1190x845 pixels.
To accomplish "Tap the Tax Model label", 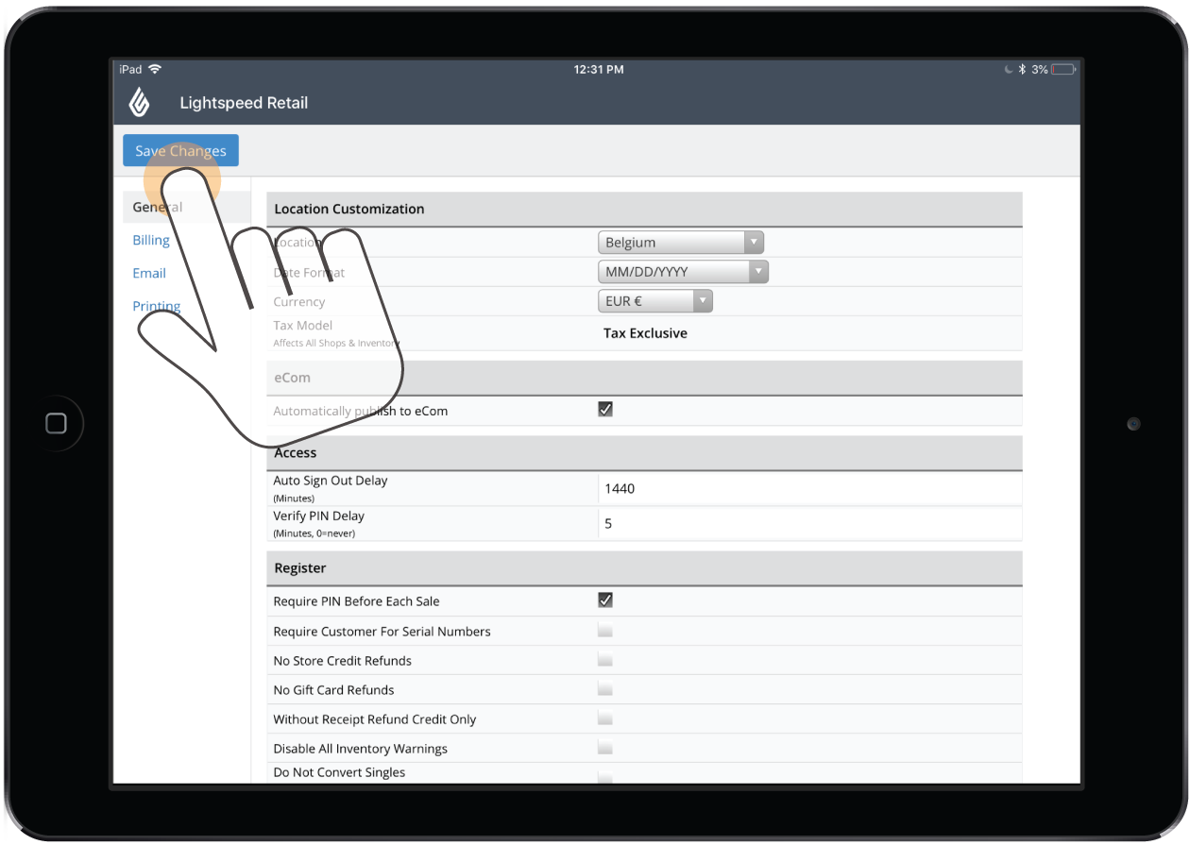I will click(303, 326).
